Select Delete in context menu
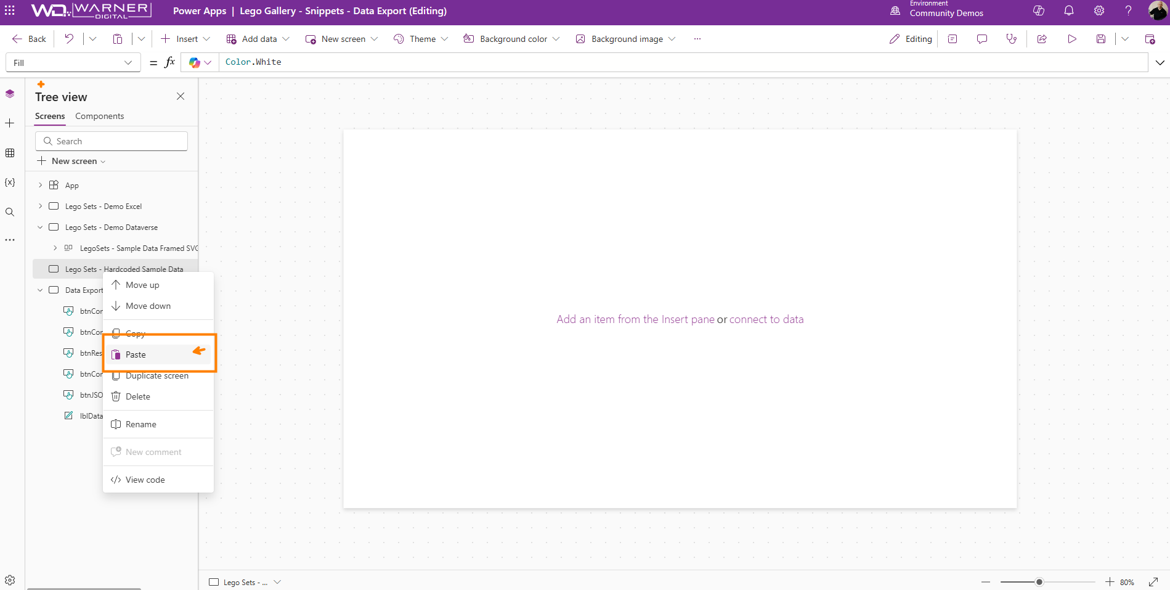The width and height of the screenshot is (1170, 590). (x=158, y=396)
